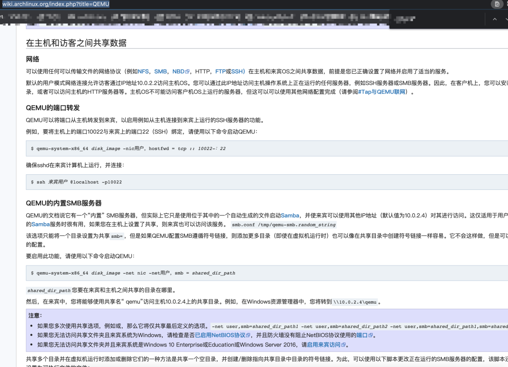Click the 网络 subheading

pyautogui.click(x=33, y=59)
